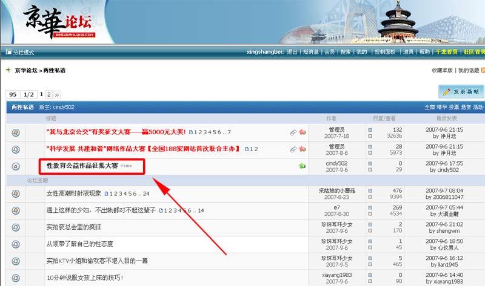
Task: Click the RSS icon beside 我的话题
Action: coord(483,71)
